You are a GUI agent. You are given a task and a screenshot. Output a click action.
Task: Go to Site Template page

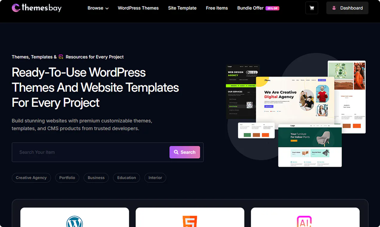[182, 8]
